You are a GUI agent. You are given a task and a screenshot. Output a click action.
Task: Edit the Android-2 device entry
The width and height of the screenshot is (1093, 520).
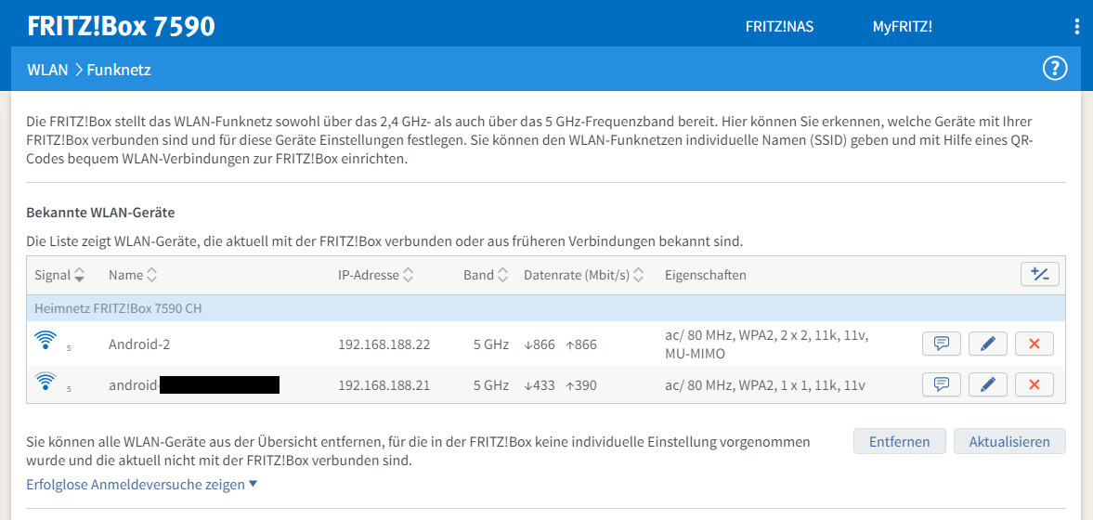[987, 344]
